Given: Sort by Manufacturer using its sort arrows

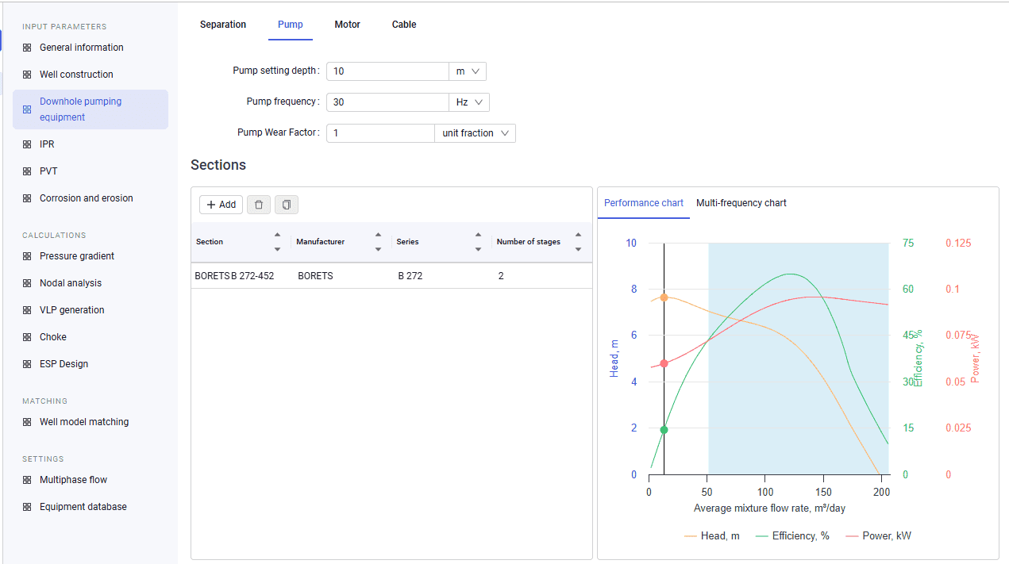Looking at the screenshot, I should click(x=378, y=242).
